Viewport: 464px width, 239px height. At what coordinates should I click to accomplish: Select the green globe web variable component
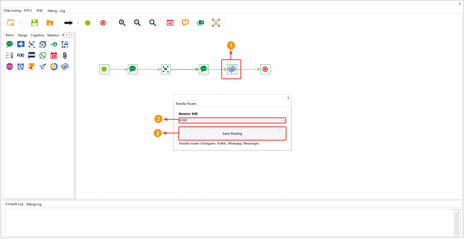[54, 44]
